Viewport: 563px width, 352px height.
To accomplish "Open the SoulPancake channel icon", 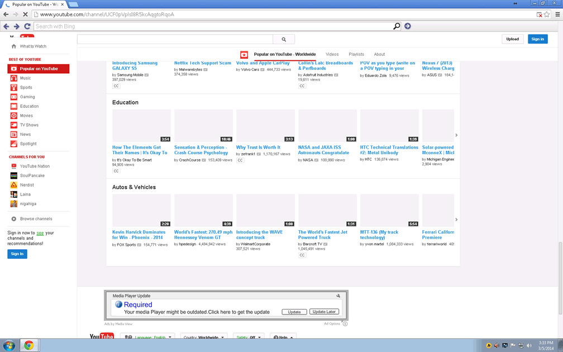I will click(x=14, y=175).
